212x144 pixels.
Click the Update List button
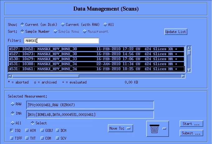coord(176,32)
